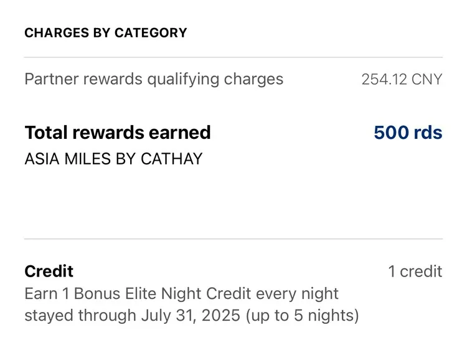Click the word CATHAY under rewards
Viewport: 467px width, 350px height.
tap(172, 159)
